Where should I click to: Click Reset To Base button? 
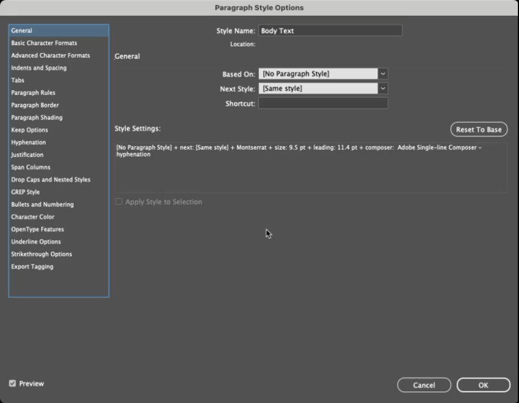[x=479, y=130]
